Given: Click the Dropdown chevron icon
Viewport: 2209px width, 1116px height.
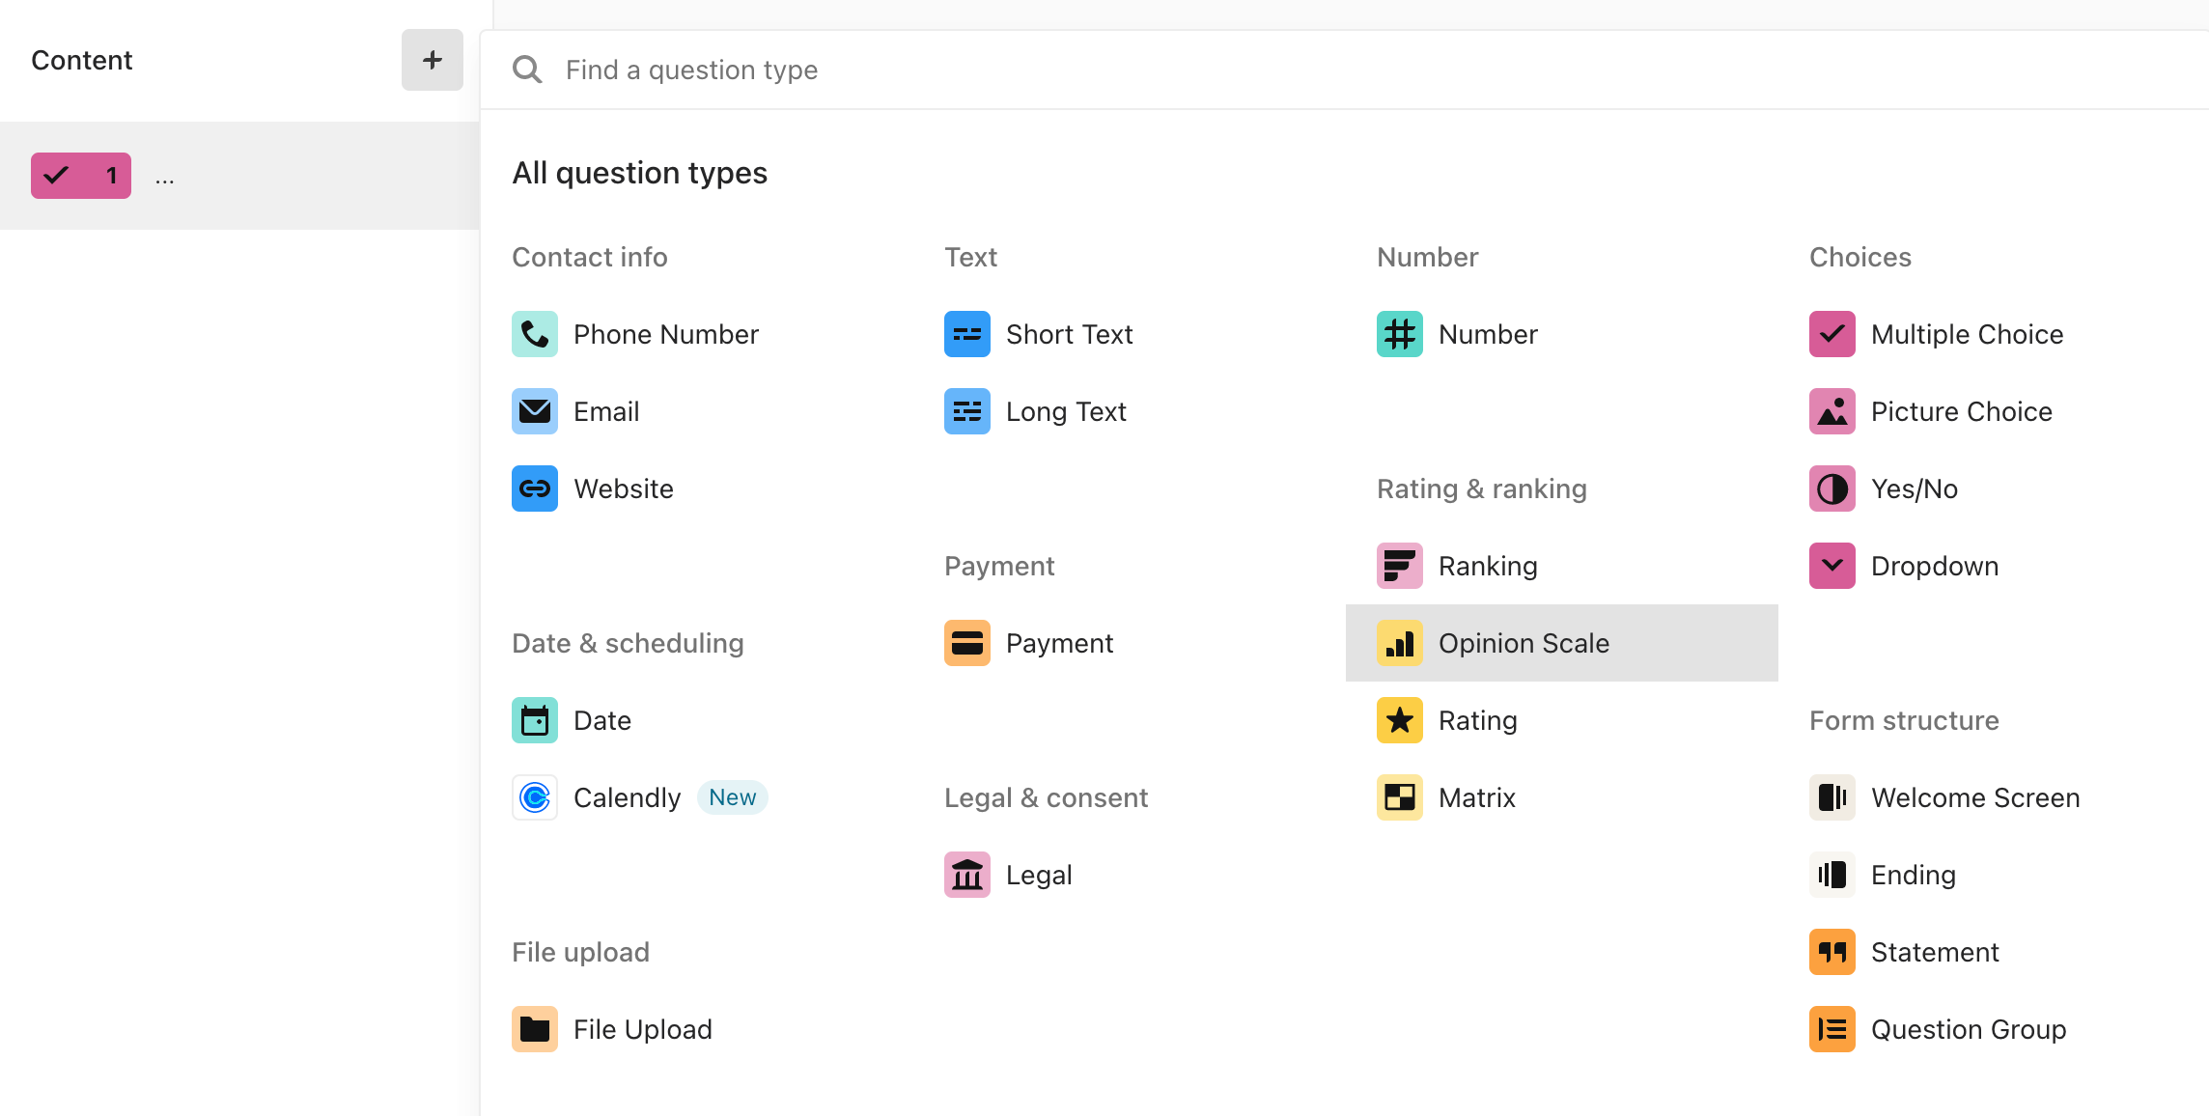Looking at the screenshot, I should tap(1832, 566).
